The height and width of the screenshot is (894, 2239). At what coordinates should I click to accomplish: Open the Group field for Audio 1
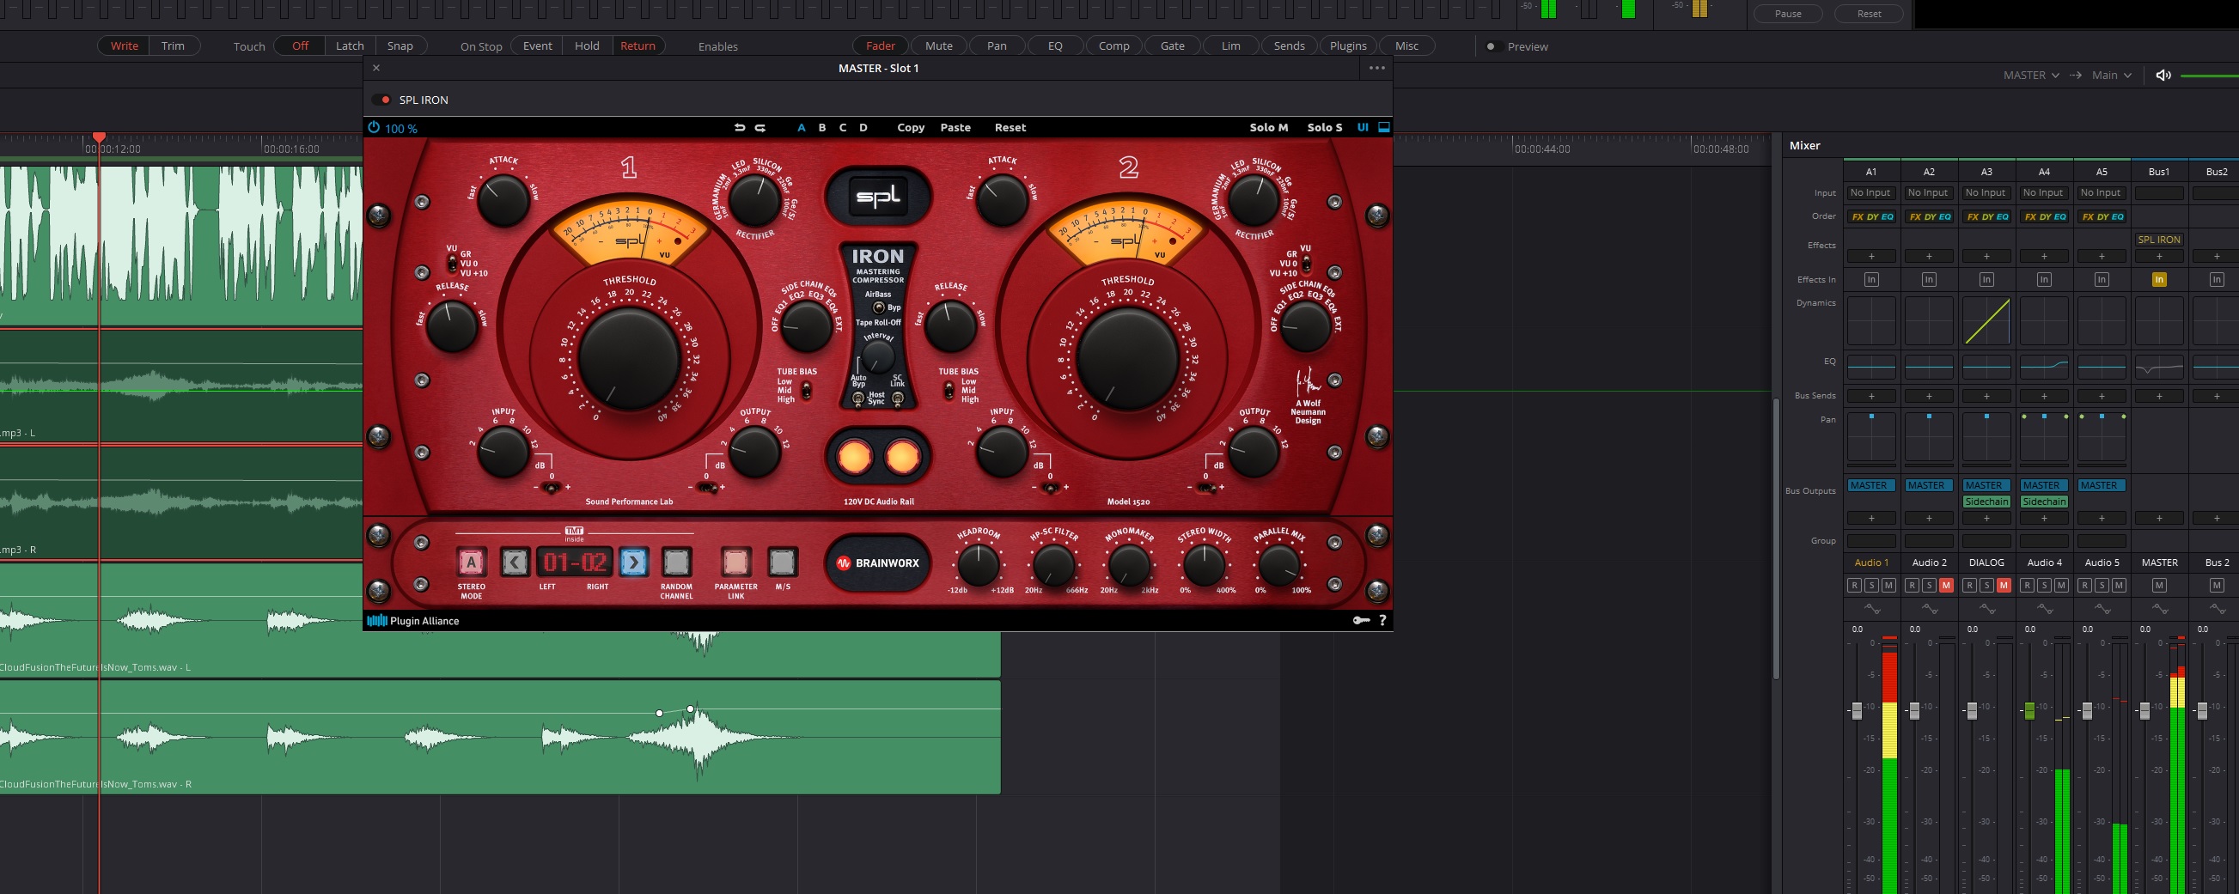(1870, 540)
